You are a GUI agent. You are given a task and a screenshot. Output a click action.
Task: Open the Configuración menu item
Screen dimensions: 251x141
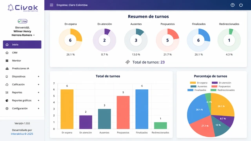(22, 108)
